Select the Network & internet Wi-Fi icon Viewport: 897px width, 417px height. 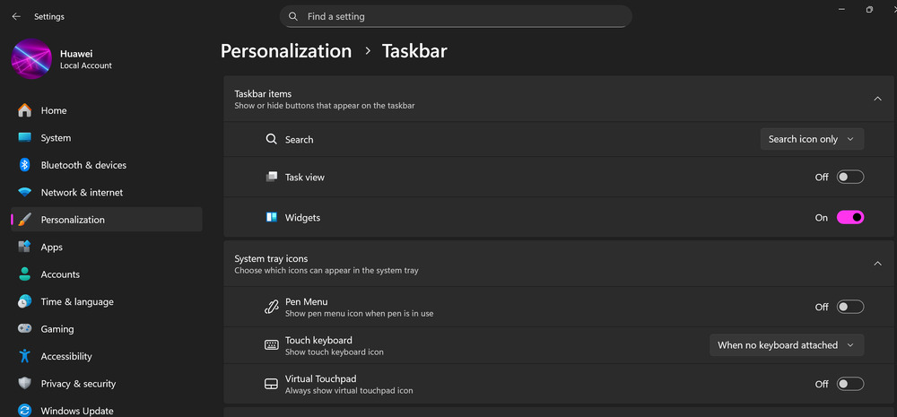click(x=24, y=193)
